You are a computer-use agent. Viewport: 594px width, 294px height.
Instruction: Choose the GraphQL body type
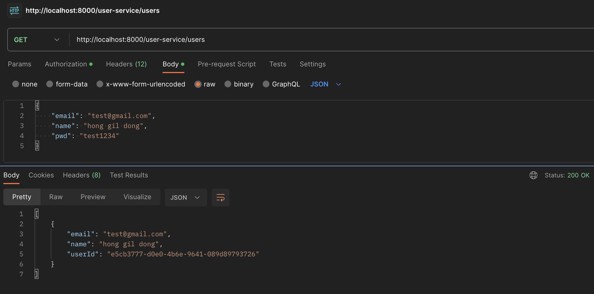[266, 84]
